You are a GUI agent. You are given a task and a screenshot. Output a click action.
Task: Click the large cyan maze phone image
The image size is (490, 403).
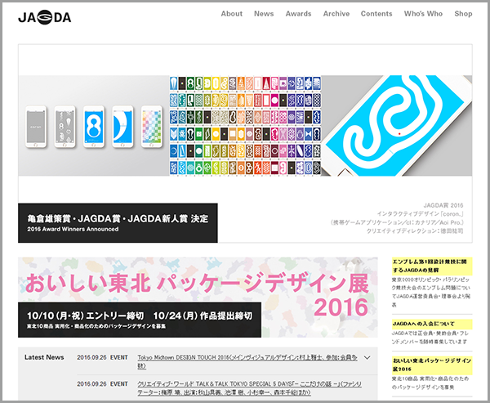(x=397, y=125)
